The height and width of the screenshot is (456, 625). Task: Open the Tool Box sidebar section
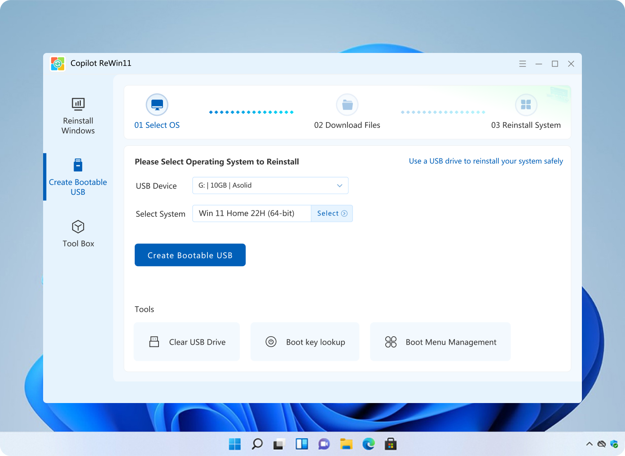point(78,234)
